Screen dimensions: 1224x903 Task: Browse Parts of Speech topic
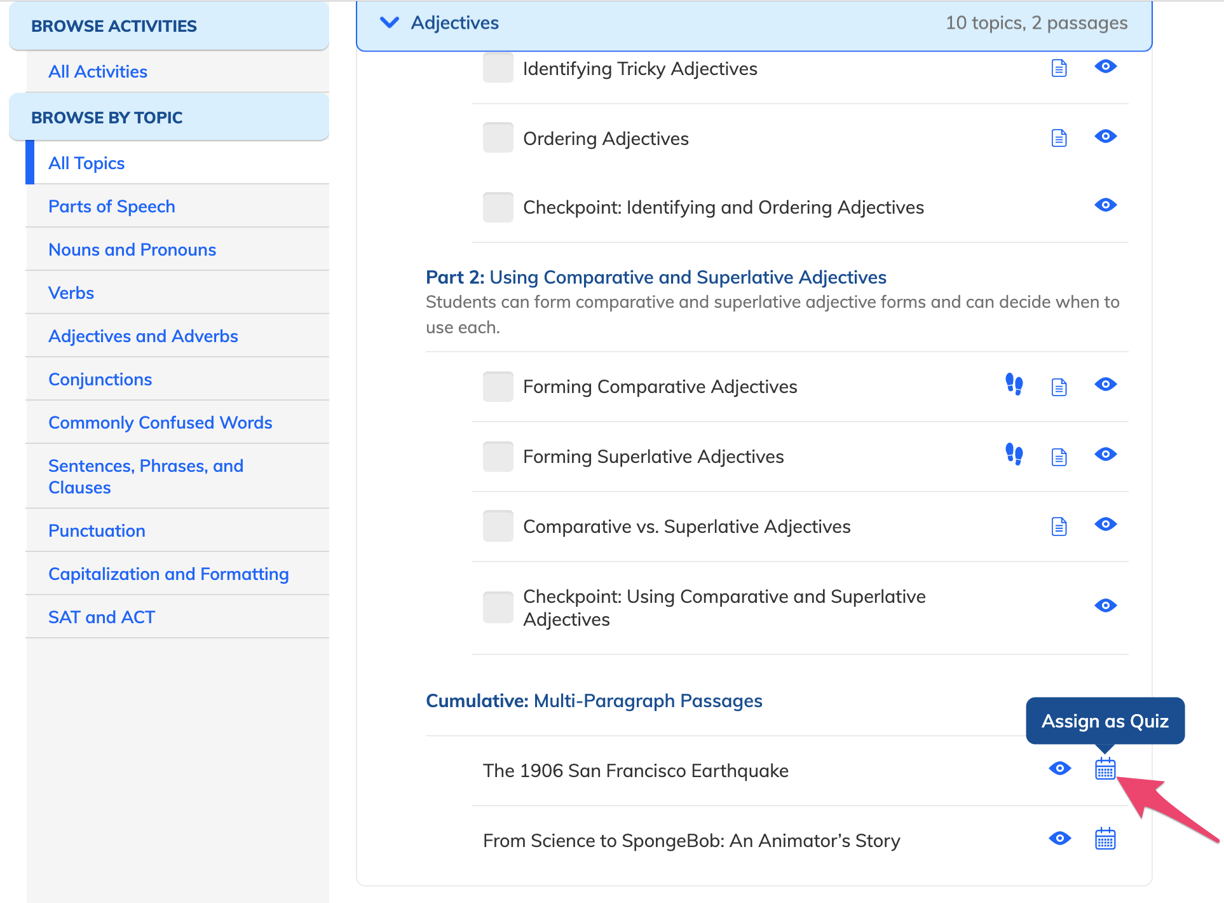click(112, 206)
